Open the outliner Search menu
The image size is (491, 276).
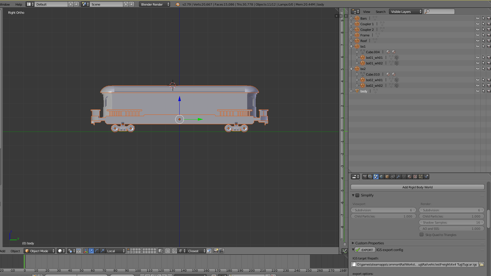pos(380,11)
